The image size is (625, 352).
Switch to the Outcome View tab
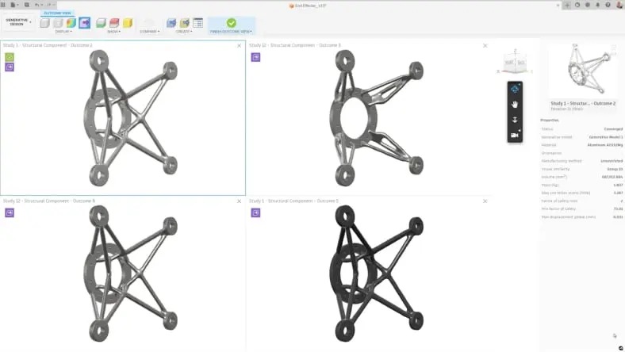57,13
